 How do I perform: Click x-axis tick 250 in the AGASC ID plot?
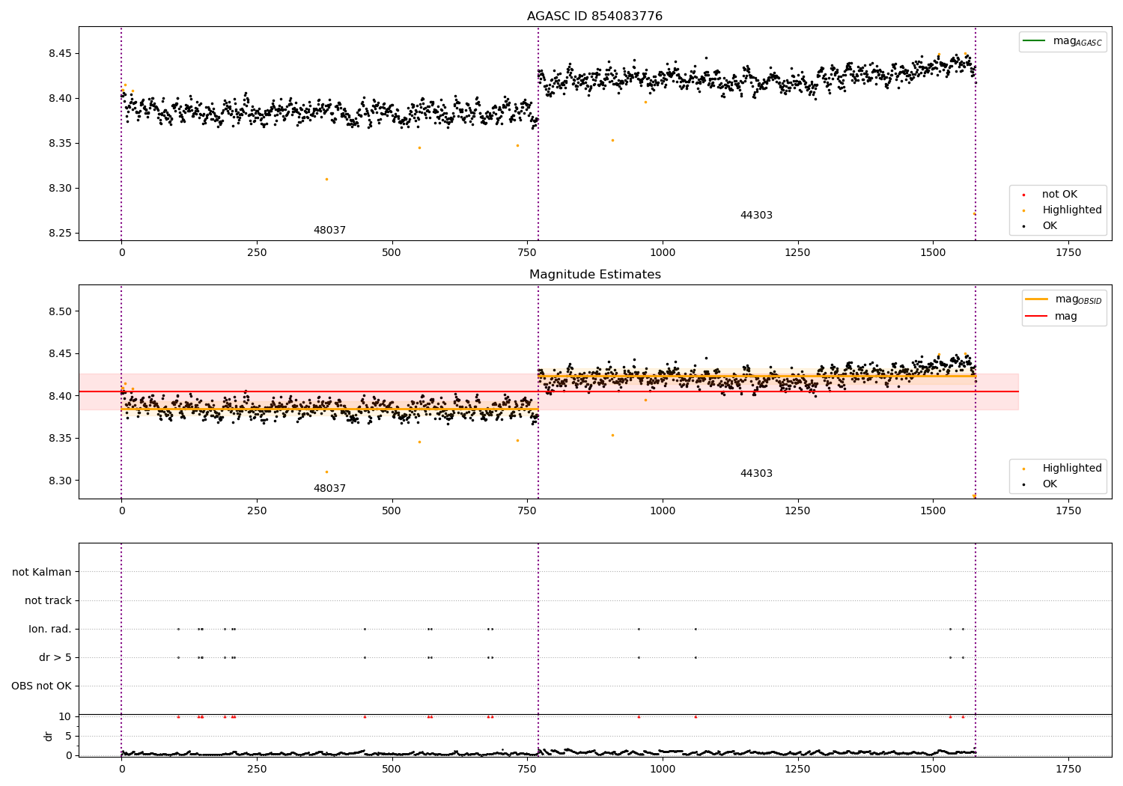257,253
